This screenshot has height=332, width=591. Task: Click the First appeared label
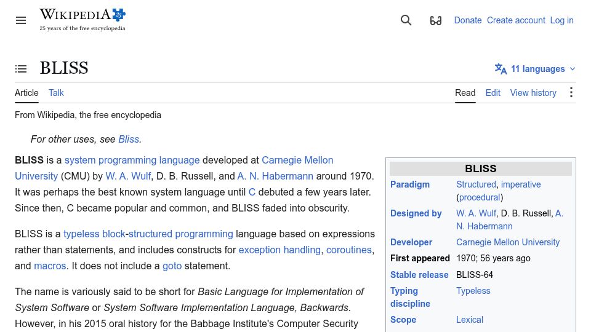click(420, 258)
